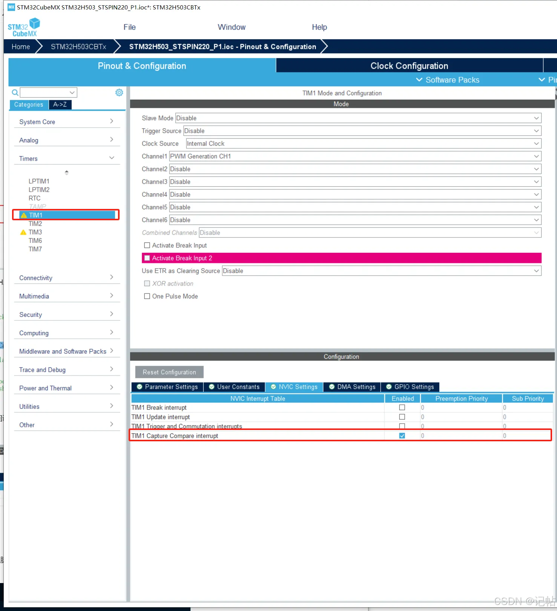Image resolution: width=557 pixels, height=611 pixels.
Task: Open the categories settings gear icon
Action: click(119, 92)
